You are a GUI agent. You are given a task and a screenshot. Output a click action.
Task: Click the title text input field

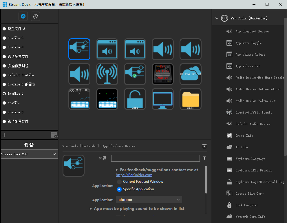tap(156, 158)
